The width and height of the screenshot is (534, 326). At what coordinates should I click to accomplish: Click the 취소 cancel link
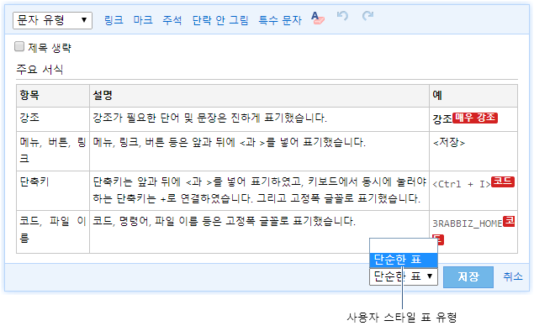513,276
